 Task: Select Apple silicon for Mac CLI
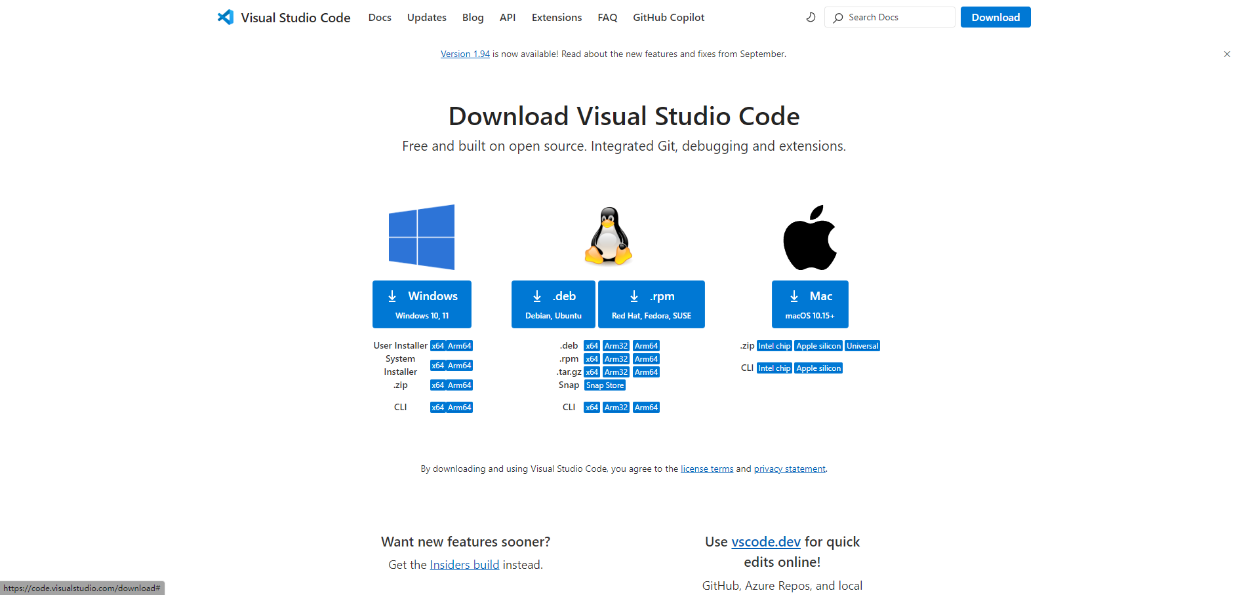click(818, 368)
